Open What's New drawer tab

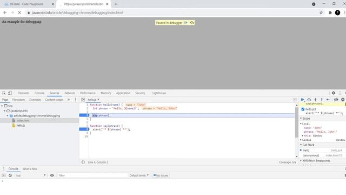[x=30, y=168]
